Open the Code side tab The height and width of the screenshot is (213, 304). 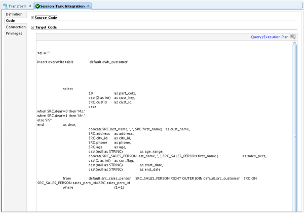click(10, 21)
